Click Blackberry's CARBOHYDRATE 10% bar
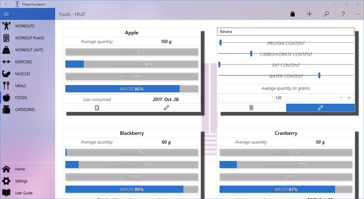 click(x=132, y=165)
